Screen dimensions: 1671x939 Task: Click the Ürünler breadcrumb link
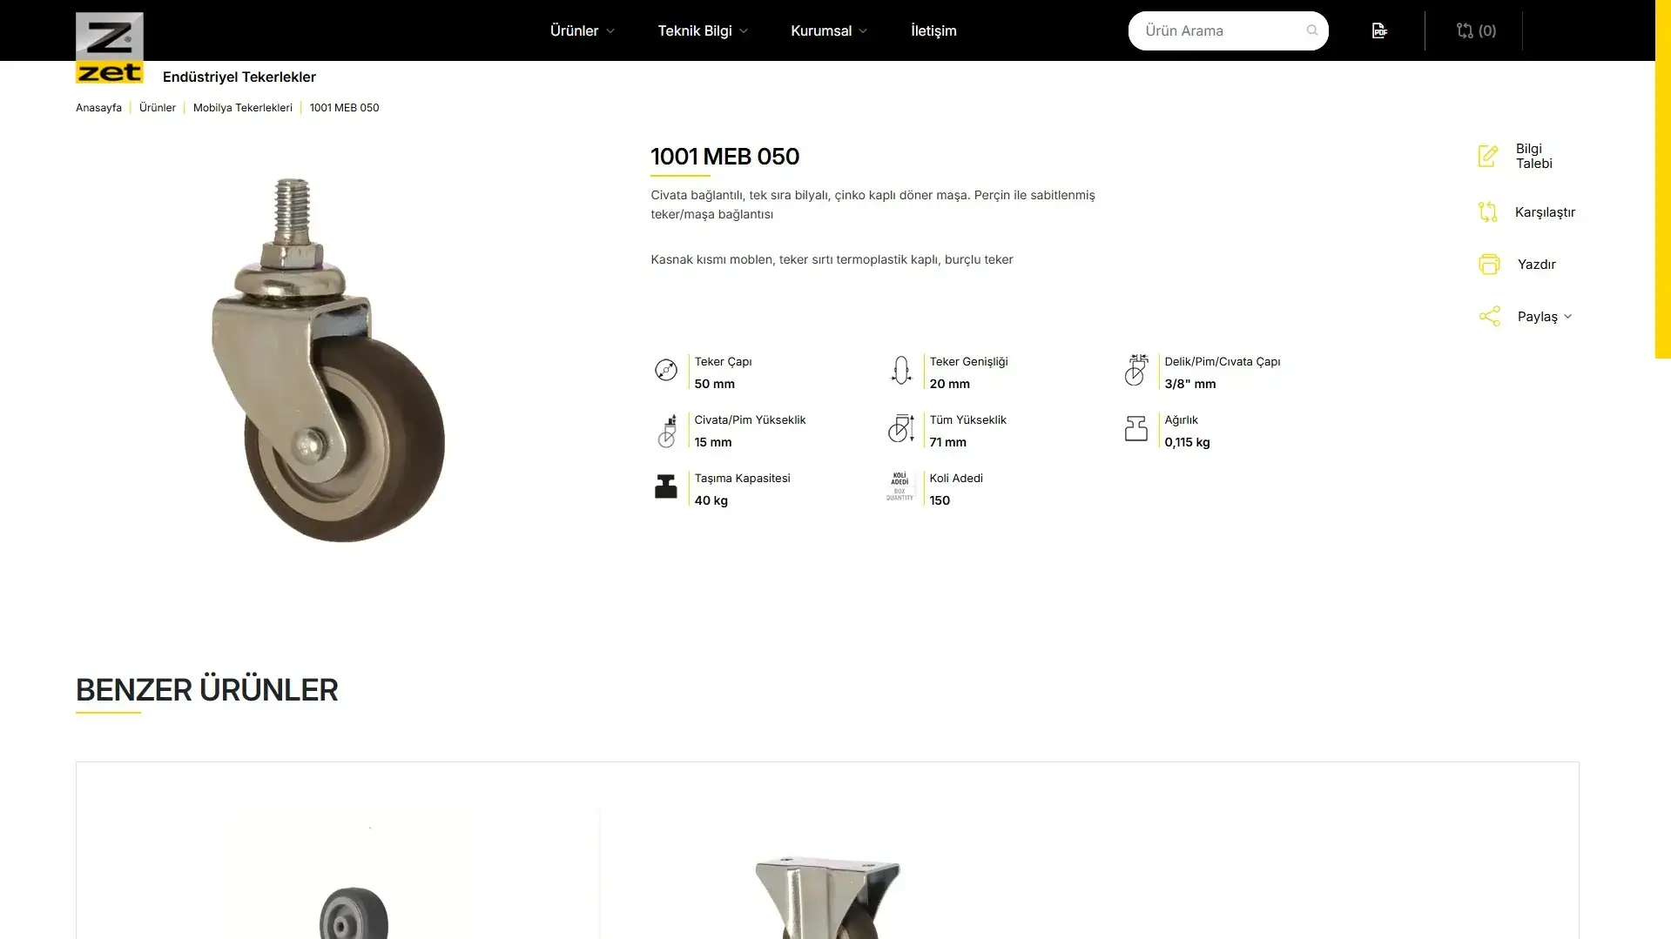tap(158, 108)
